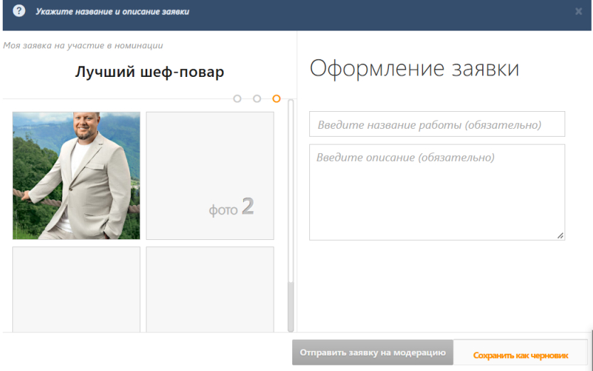Click the empty 'фото 2' upload slot
The image size is (593, 371).
tap(210, 176)
